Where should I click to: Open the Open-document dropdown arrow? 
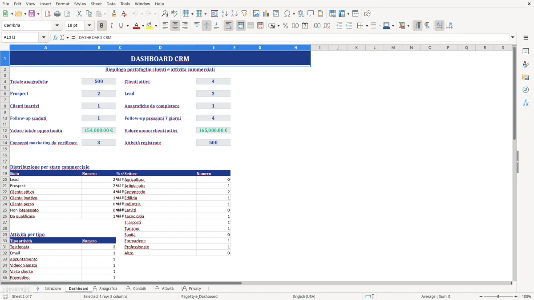pos(24,14)
